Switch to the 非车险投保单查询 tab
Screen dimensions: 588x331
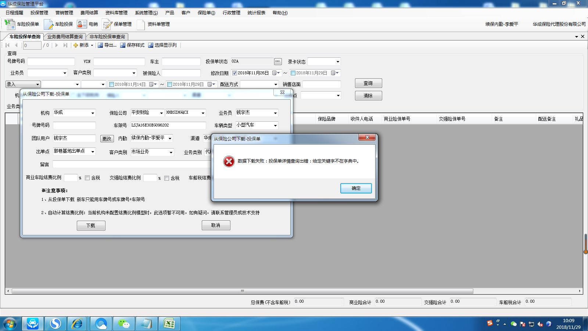click(107, 37)
